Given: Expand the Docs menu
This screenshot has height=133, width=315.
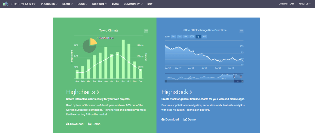Looking at the screenshot, I should [x=82, y=4].
